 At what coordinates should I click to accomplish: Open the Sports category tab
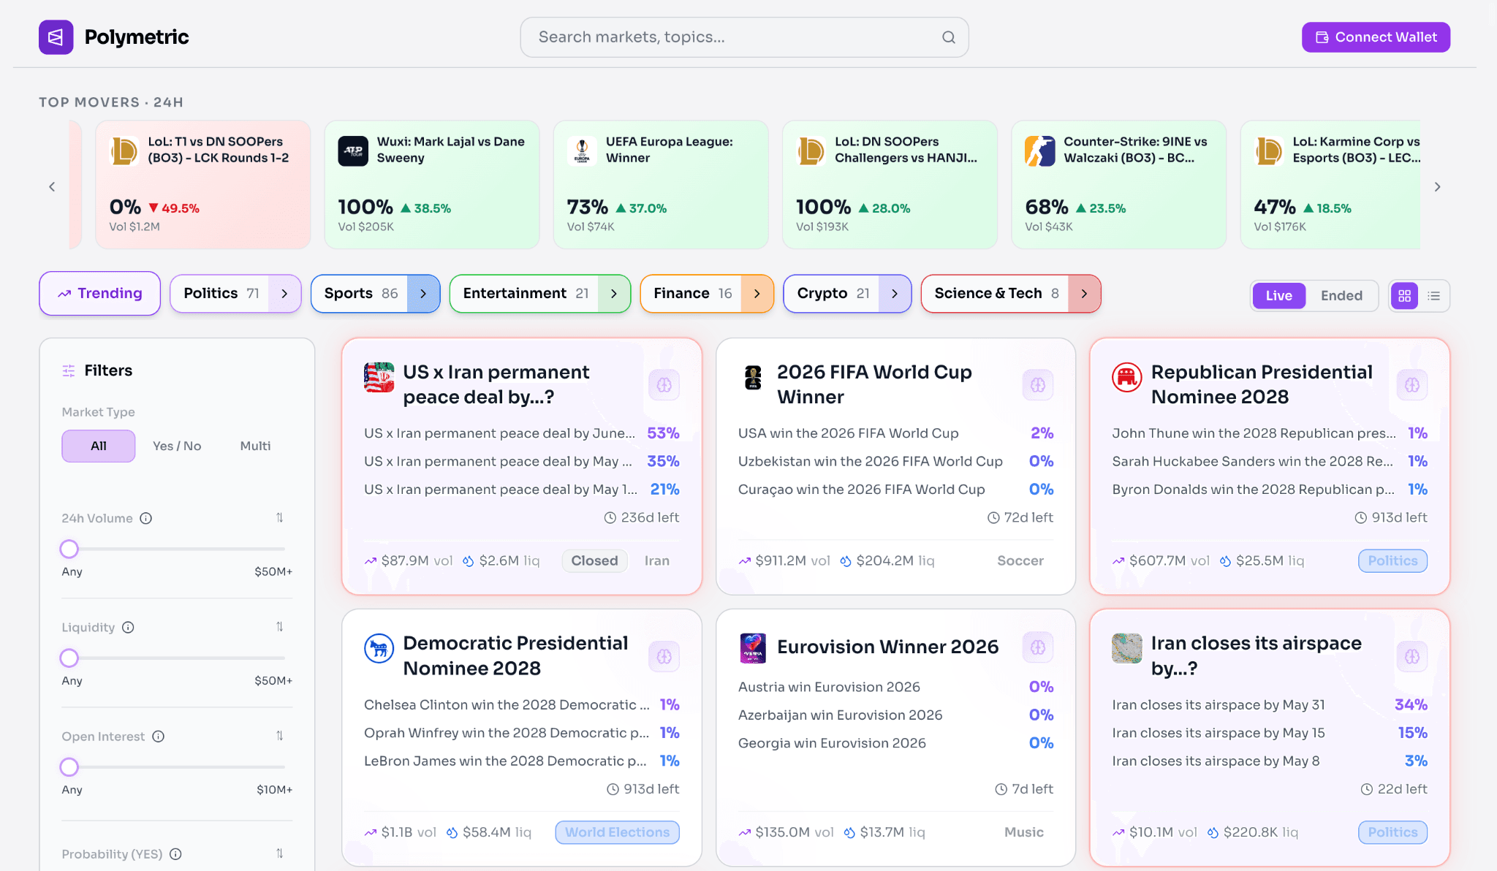click(x=360, y=294)
